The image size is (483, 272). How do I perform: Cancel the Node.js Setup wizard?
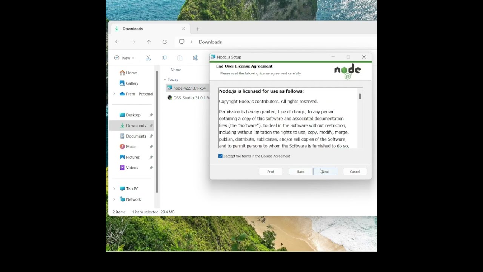click(x=355, y=172)
